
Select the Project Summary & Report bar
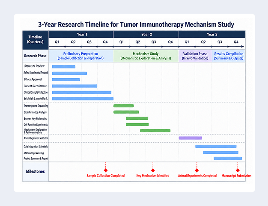[228, 158]
